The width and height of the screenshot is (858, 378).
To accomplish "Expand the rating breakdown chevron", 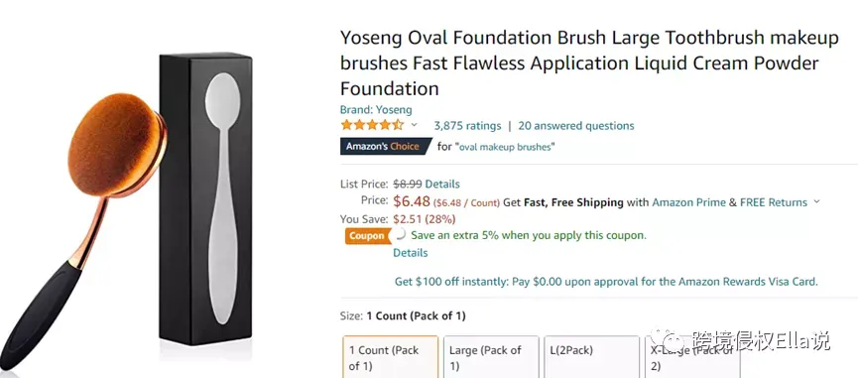I will [415, 125].
